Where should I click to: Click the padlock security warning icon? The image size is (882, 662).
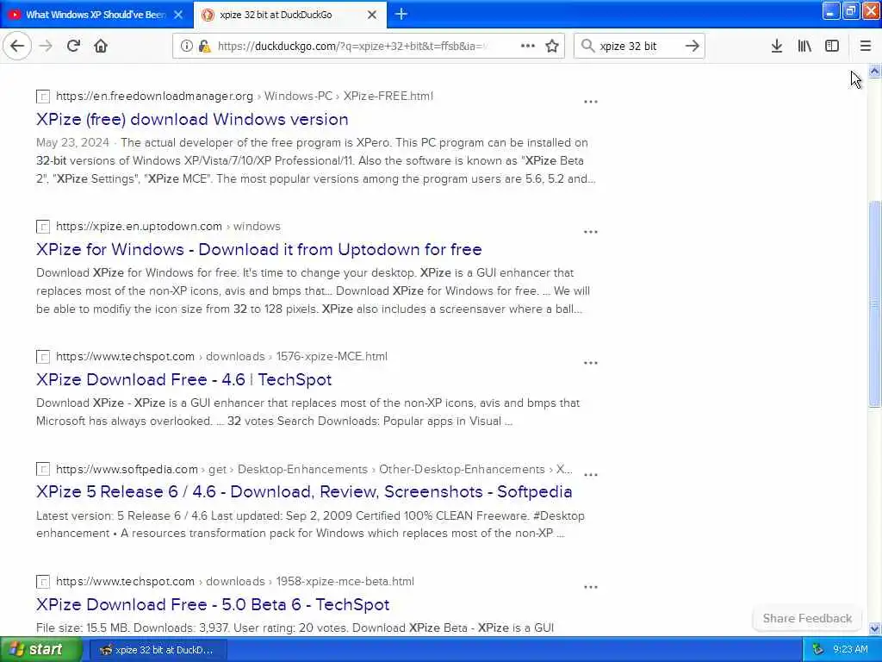click(x=205, y=47)
